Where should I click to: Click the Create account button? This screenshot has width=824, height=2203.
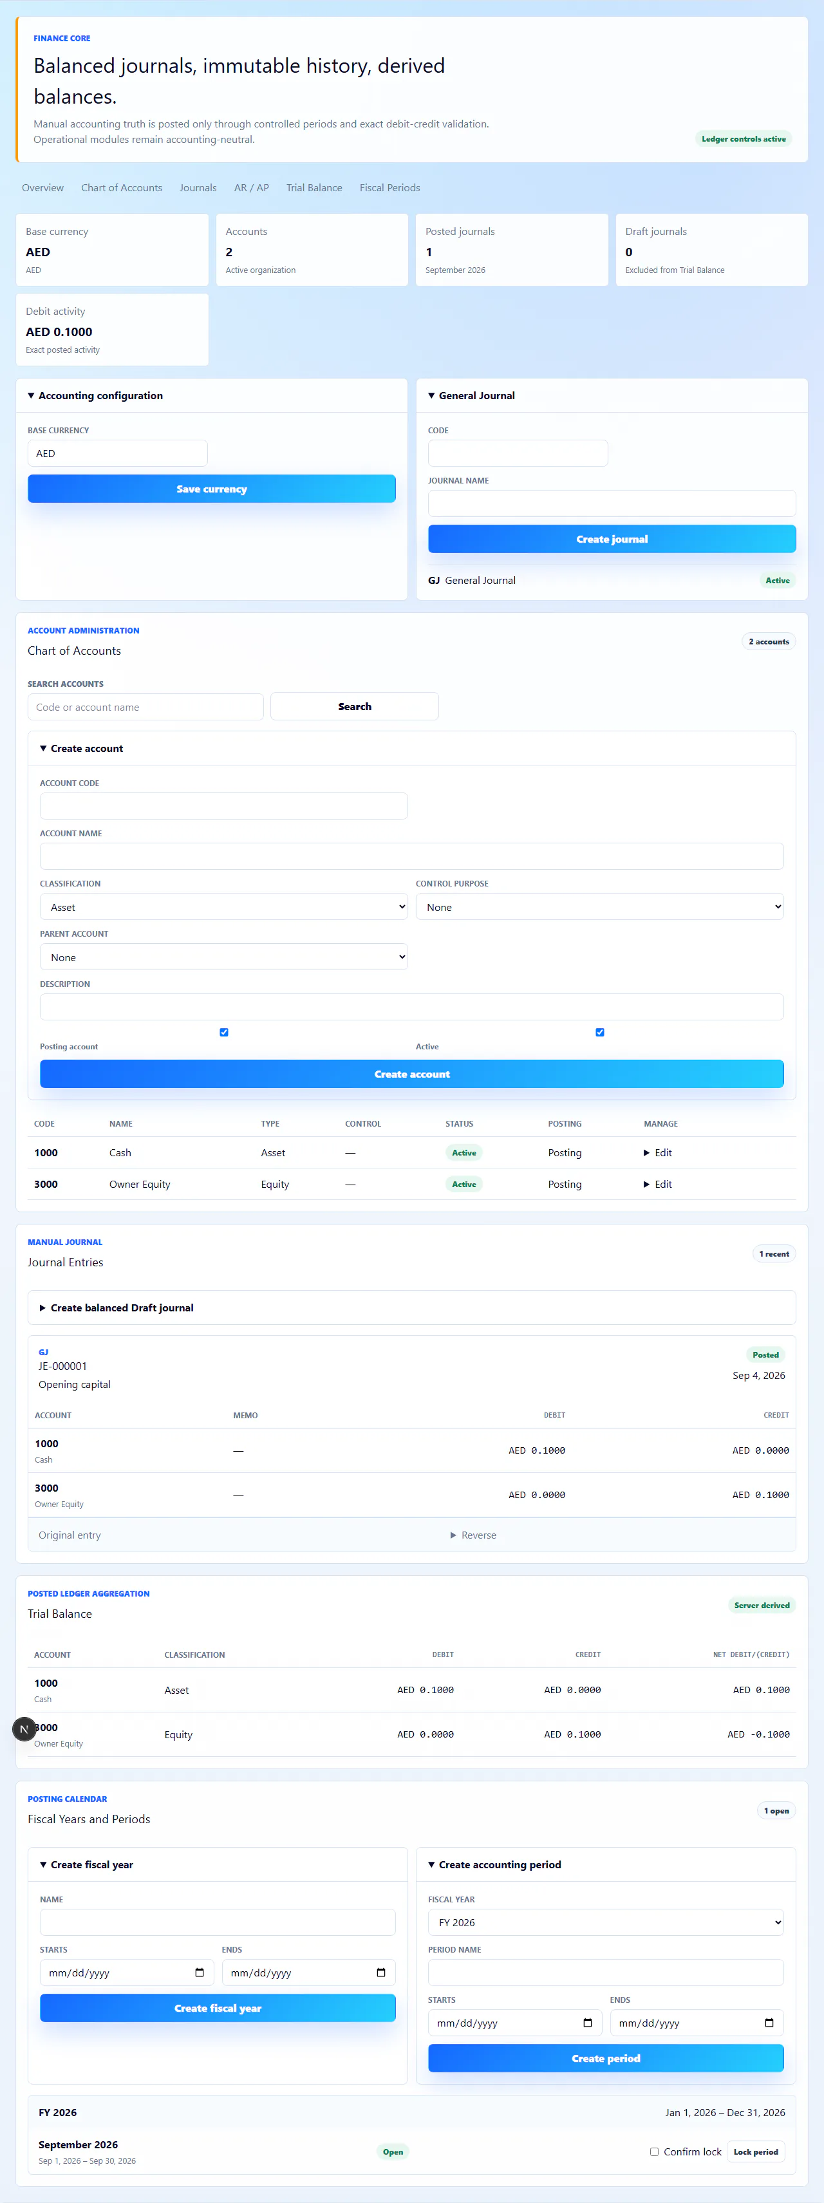pyautogui.click(x=412, y=1074)
